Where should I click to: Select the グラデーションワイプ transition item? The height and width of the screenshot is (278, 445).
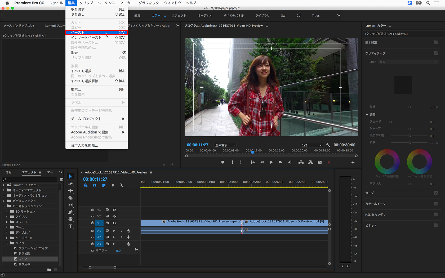click(33, 248)
